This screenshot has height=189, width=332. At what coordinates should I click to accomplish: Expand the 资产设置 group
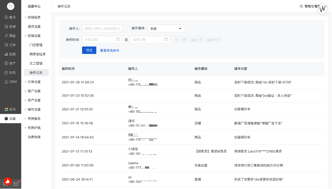pos(32,100)
